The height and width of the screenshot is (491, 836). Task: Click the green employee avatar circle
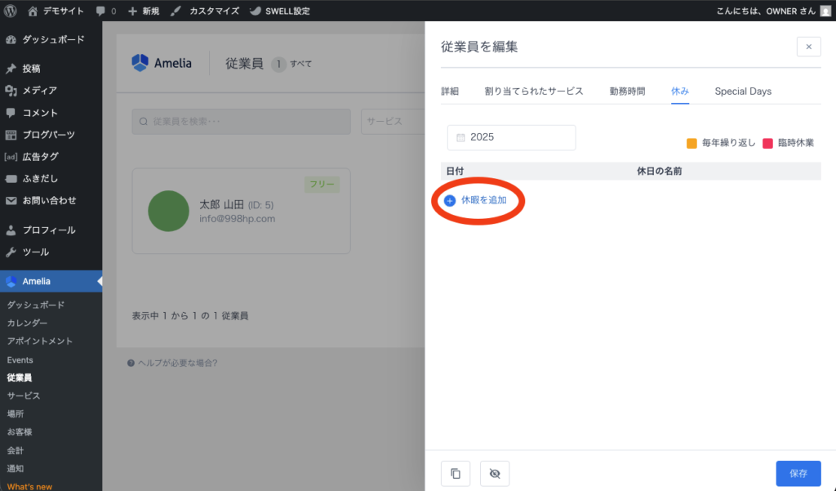coord(169,211)
